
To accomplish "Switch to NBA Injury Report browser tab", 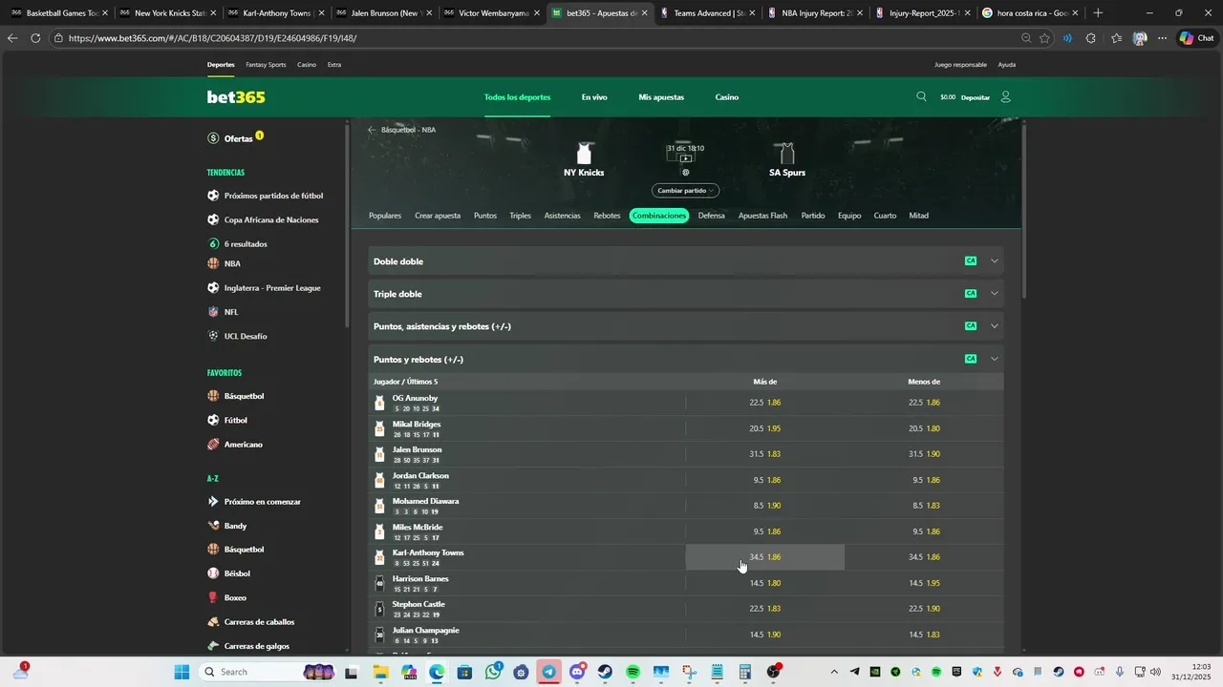I will tap(816, 13).
